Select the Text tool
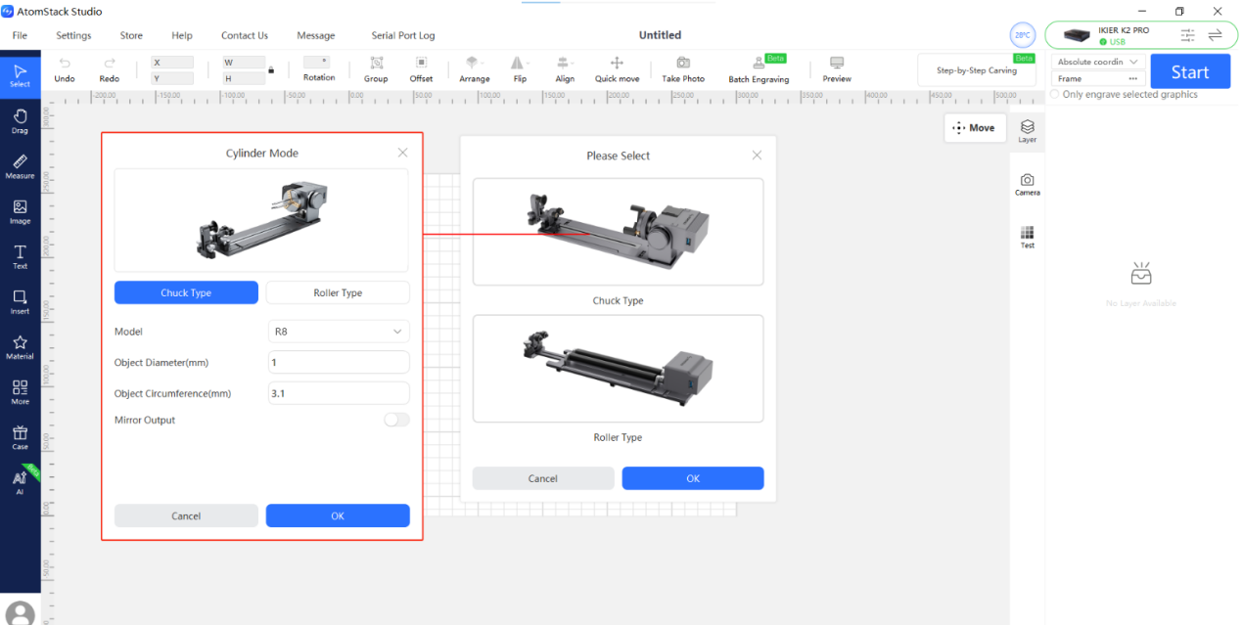 [20, 257]
